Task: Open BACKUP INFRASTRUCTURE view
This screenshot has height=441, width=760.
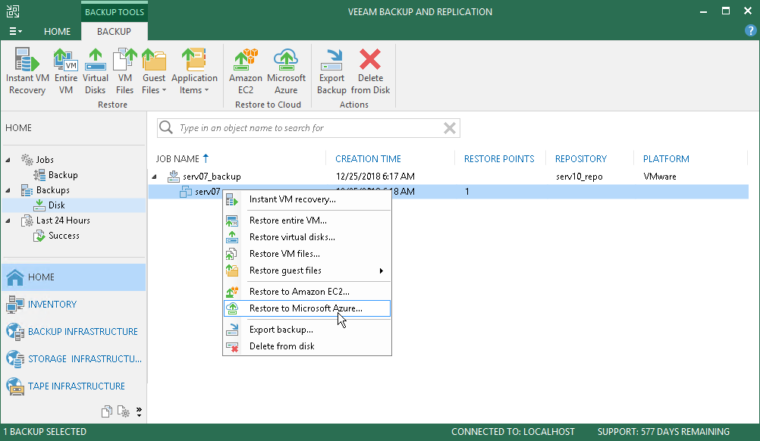Action: [74, 332]
